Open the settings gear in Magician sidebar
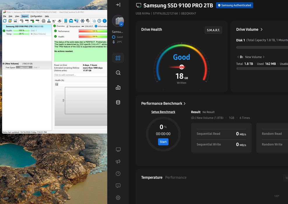 118,198
